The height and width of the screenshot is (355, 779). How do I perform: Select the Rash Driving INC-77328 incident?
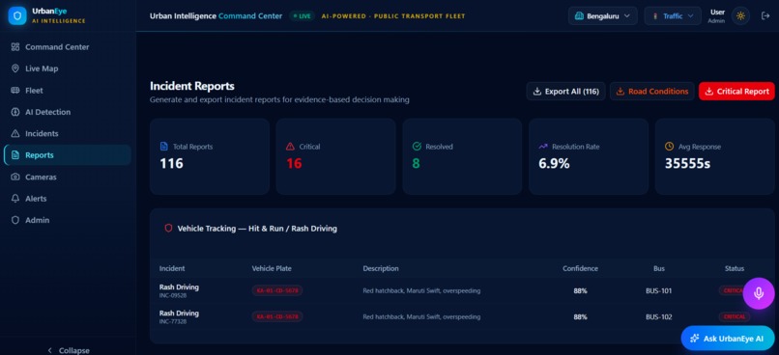pos(179,316)
